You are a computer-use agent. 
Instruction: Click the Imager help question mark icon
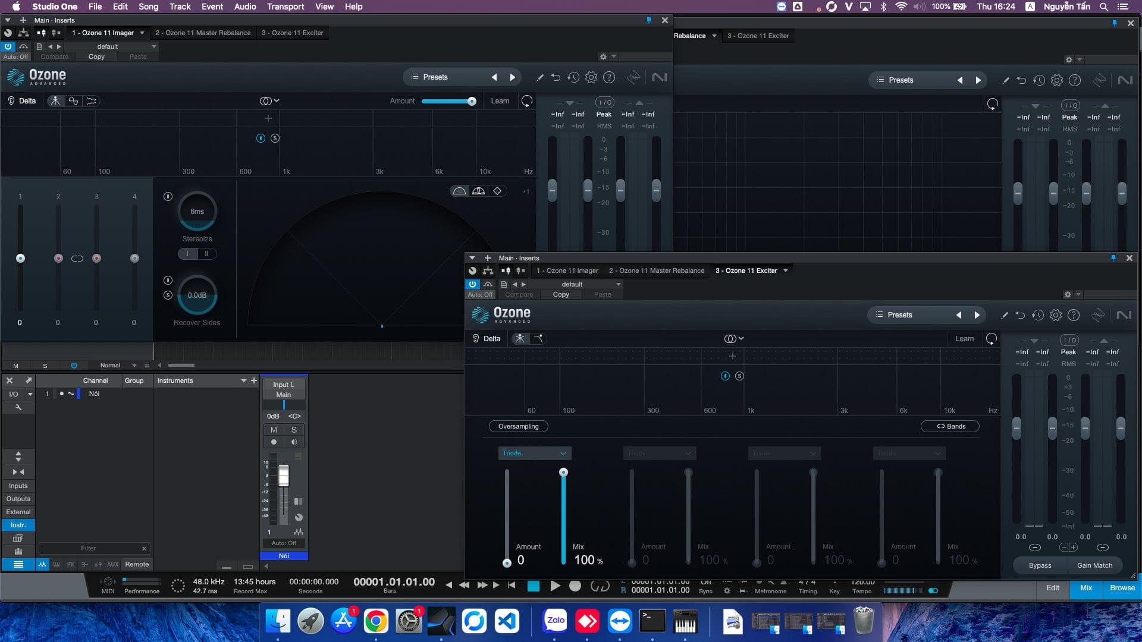point(609,77)
